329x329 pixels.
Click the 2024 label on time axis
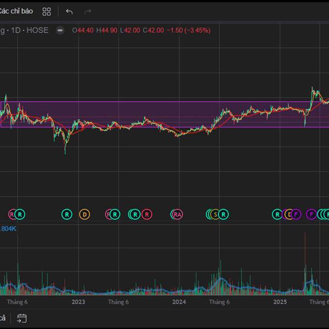click(179, 302)
